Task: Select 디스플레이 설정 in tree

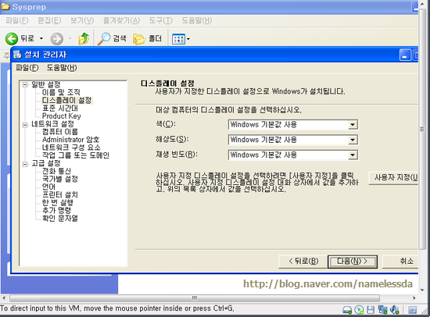Action: tap(66, 100)
